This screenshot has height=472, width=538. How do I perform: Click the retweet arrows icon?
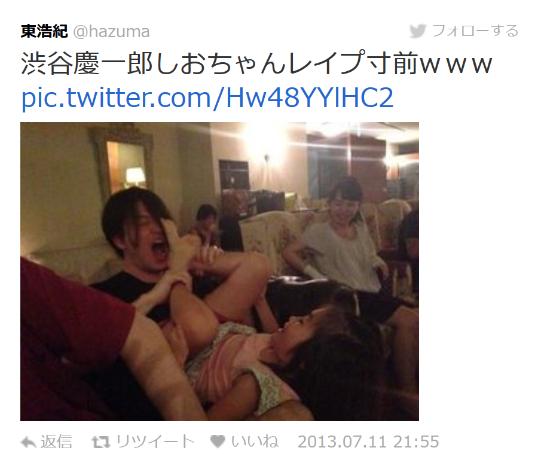tap(101, 442)
